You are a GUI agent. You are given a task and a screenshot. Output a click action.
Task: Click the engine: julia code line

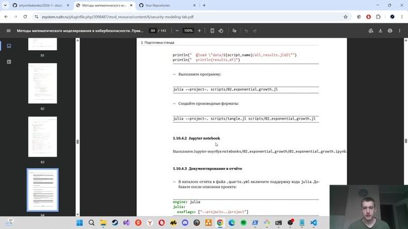pyautogui.click(x=187, y=202)
